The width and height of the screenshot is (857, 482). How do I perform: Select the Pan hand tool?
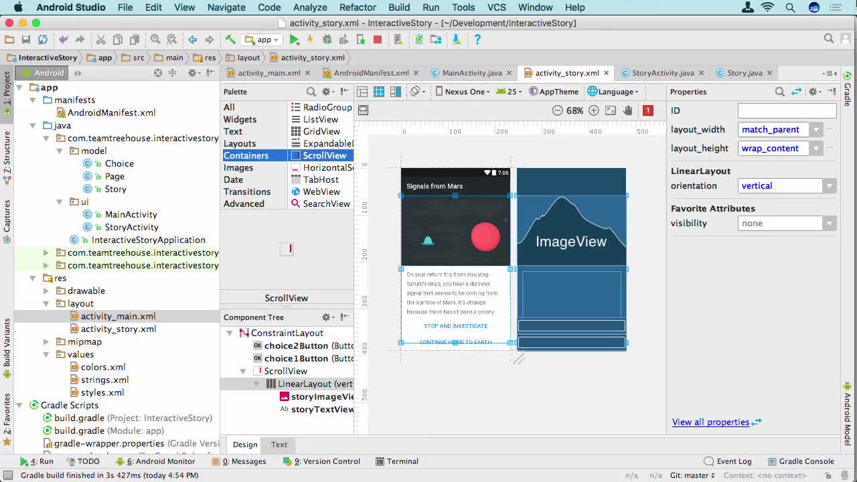tap(628, 110)
